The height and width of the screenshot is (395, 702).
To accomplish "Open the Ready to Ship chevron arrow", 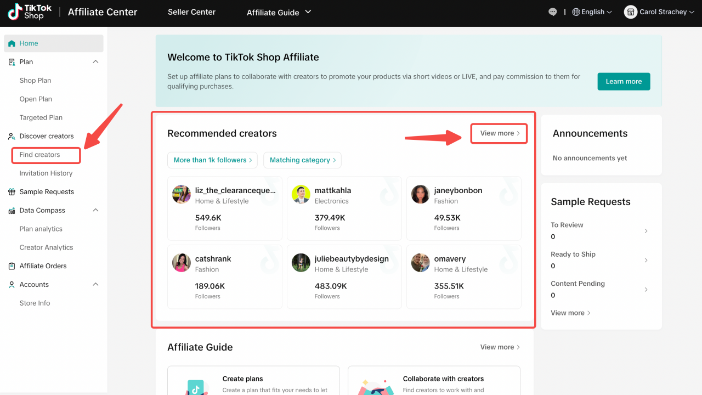I will 646,260.
